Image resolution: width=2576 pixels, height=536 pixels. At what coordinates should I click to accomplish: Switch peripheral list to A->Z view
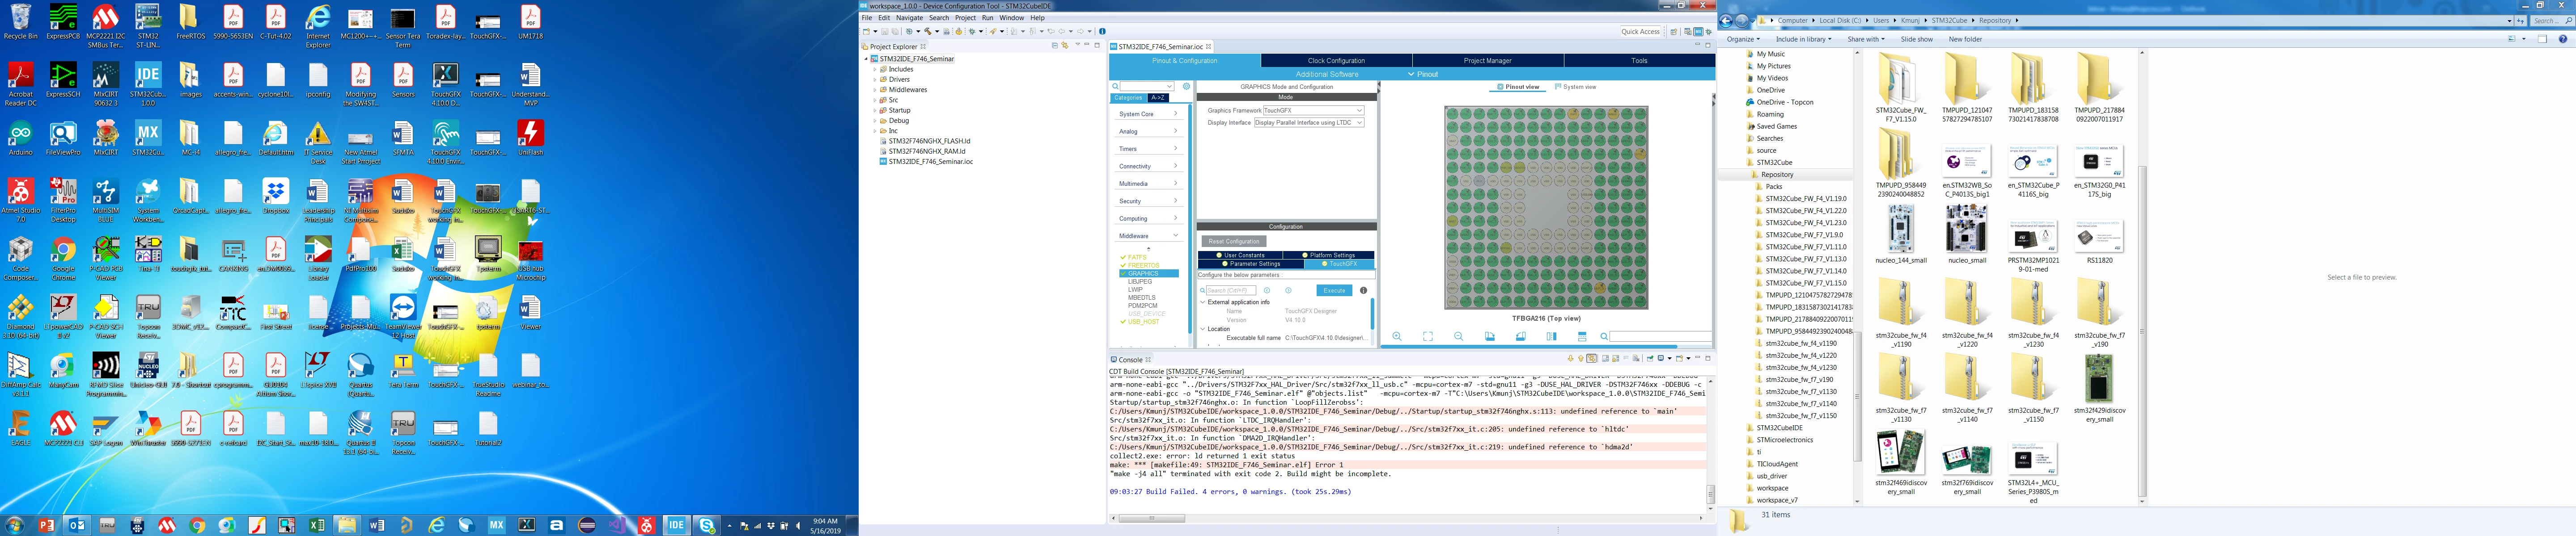[1158, 98]
